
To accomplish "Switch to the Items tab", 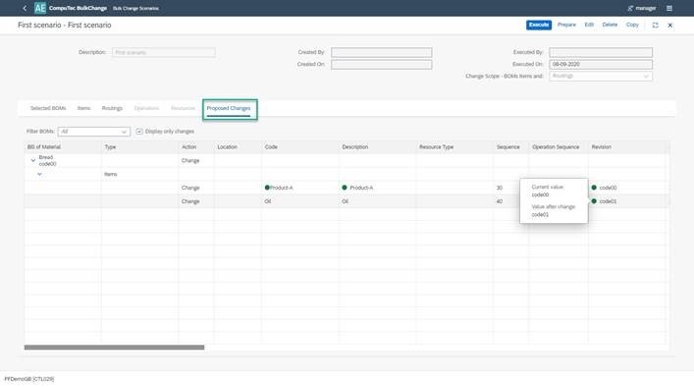I will pyautogui.click(x=83, y=108).
